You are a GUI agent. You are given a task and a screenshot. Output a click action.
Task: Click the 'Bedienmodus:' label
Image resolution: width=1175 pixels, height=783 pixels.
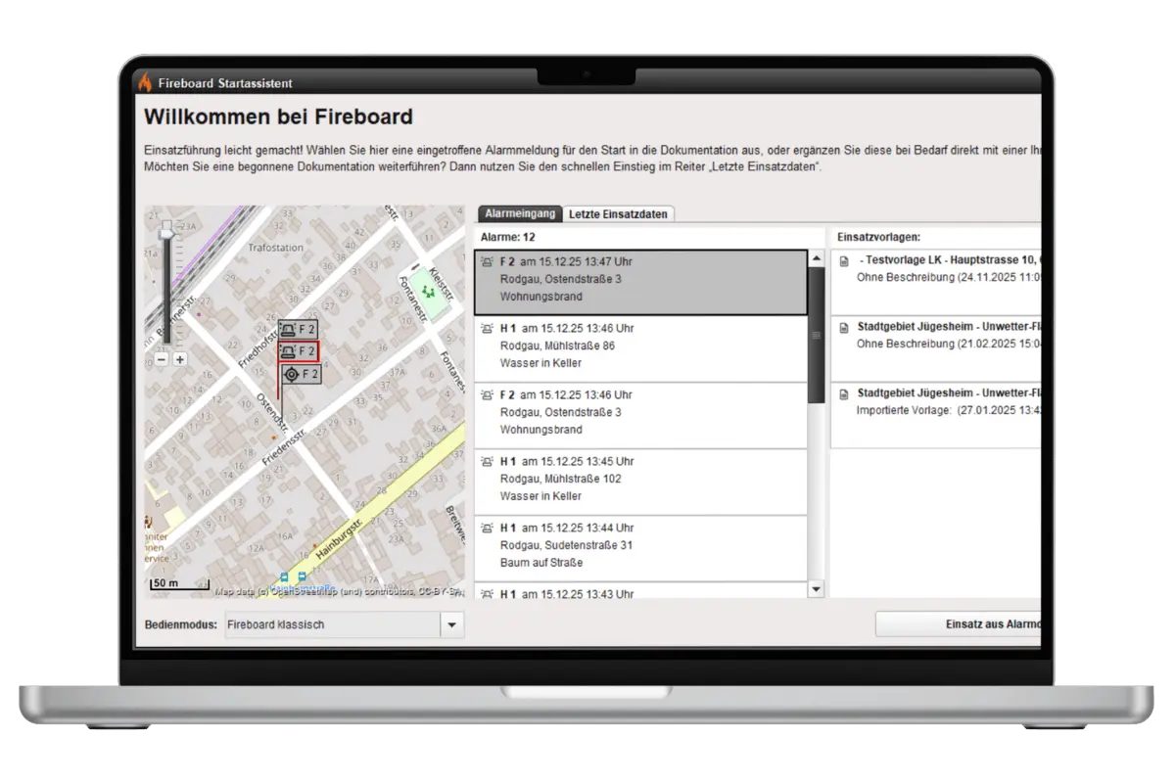pyautogui.click(x=179, y=624)
